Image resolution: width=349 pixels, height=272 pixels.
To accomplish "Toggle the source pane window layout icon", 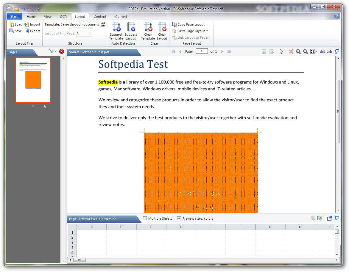I will pyautogui.click(x=337, y=51).
